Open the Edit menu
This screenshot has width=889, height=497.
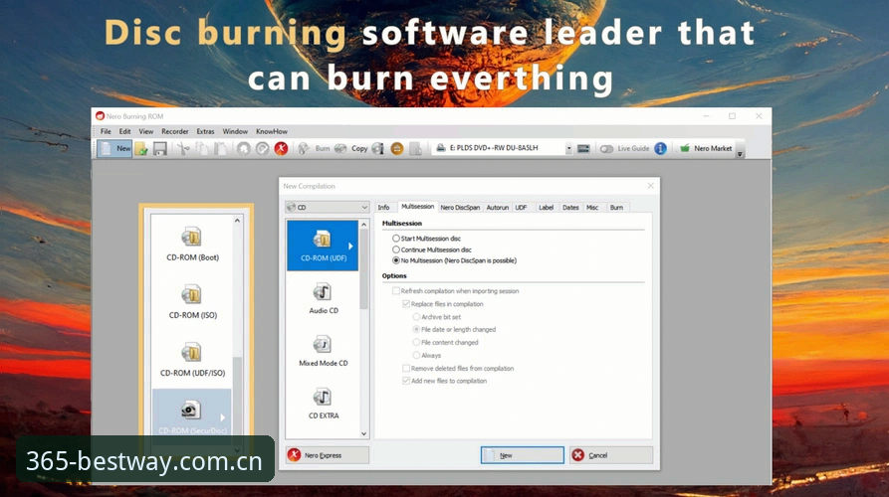coord(124,131)
